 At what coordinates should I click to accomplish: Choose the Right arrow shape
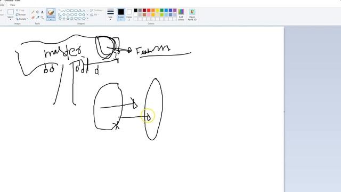tap(76, 14)
